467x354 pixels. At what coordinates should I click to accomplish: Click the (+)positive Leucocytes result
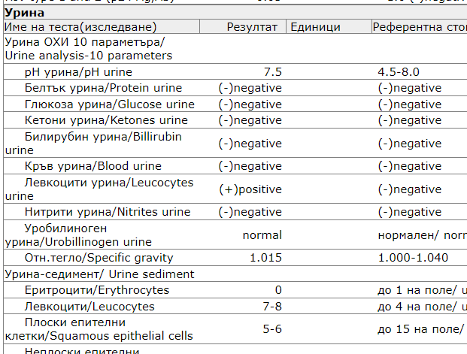[x=250, y=189]
